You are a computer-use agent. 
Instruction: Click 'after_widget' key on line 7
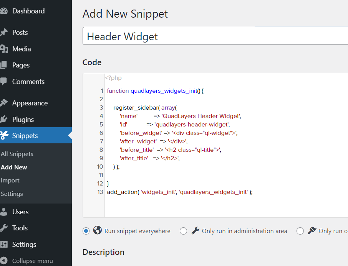[138, 141]
